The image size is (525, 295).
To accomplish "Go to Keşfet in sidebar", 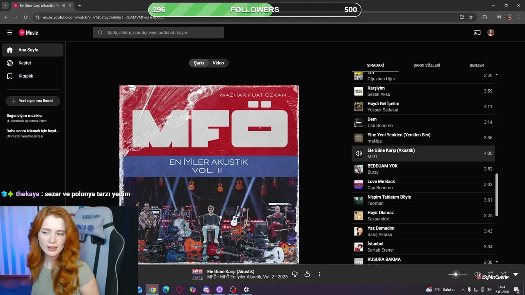I will click(33, 63).
